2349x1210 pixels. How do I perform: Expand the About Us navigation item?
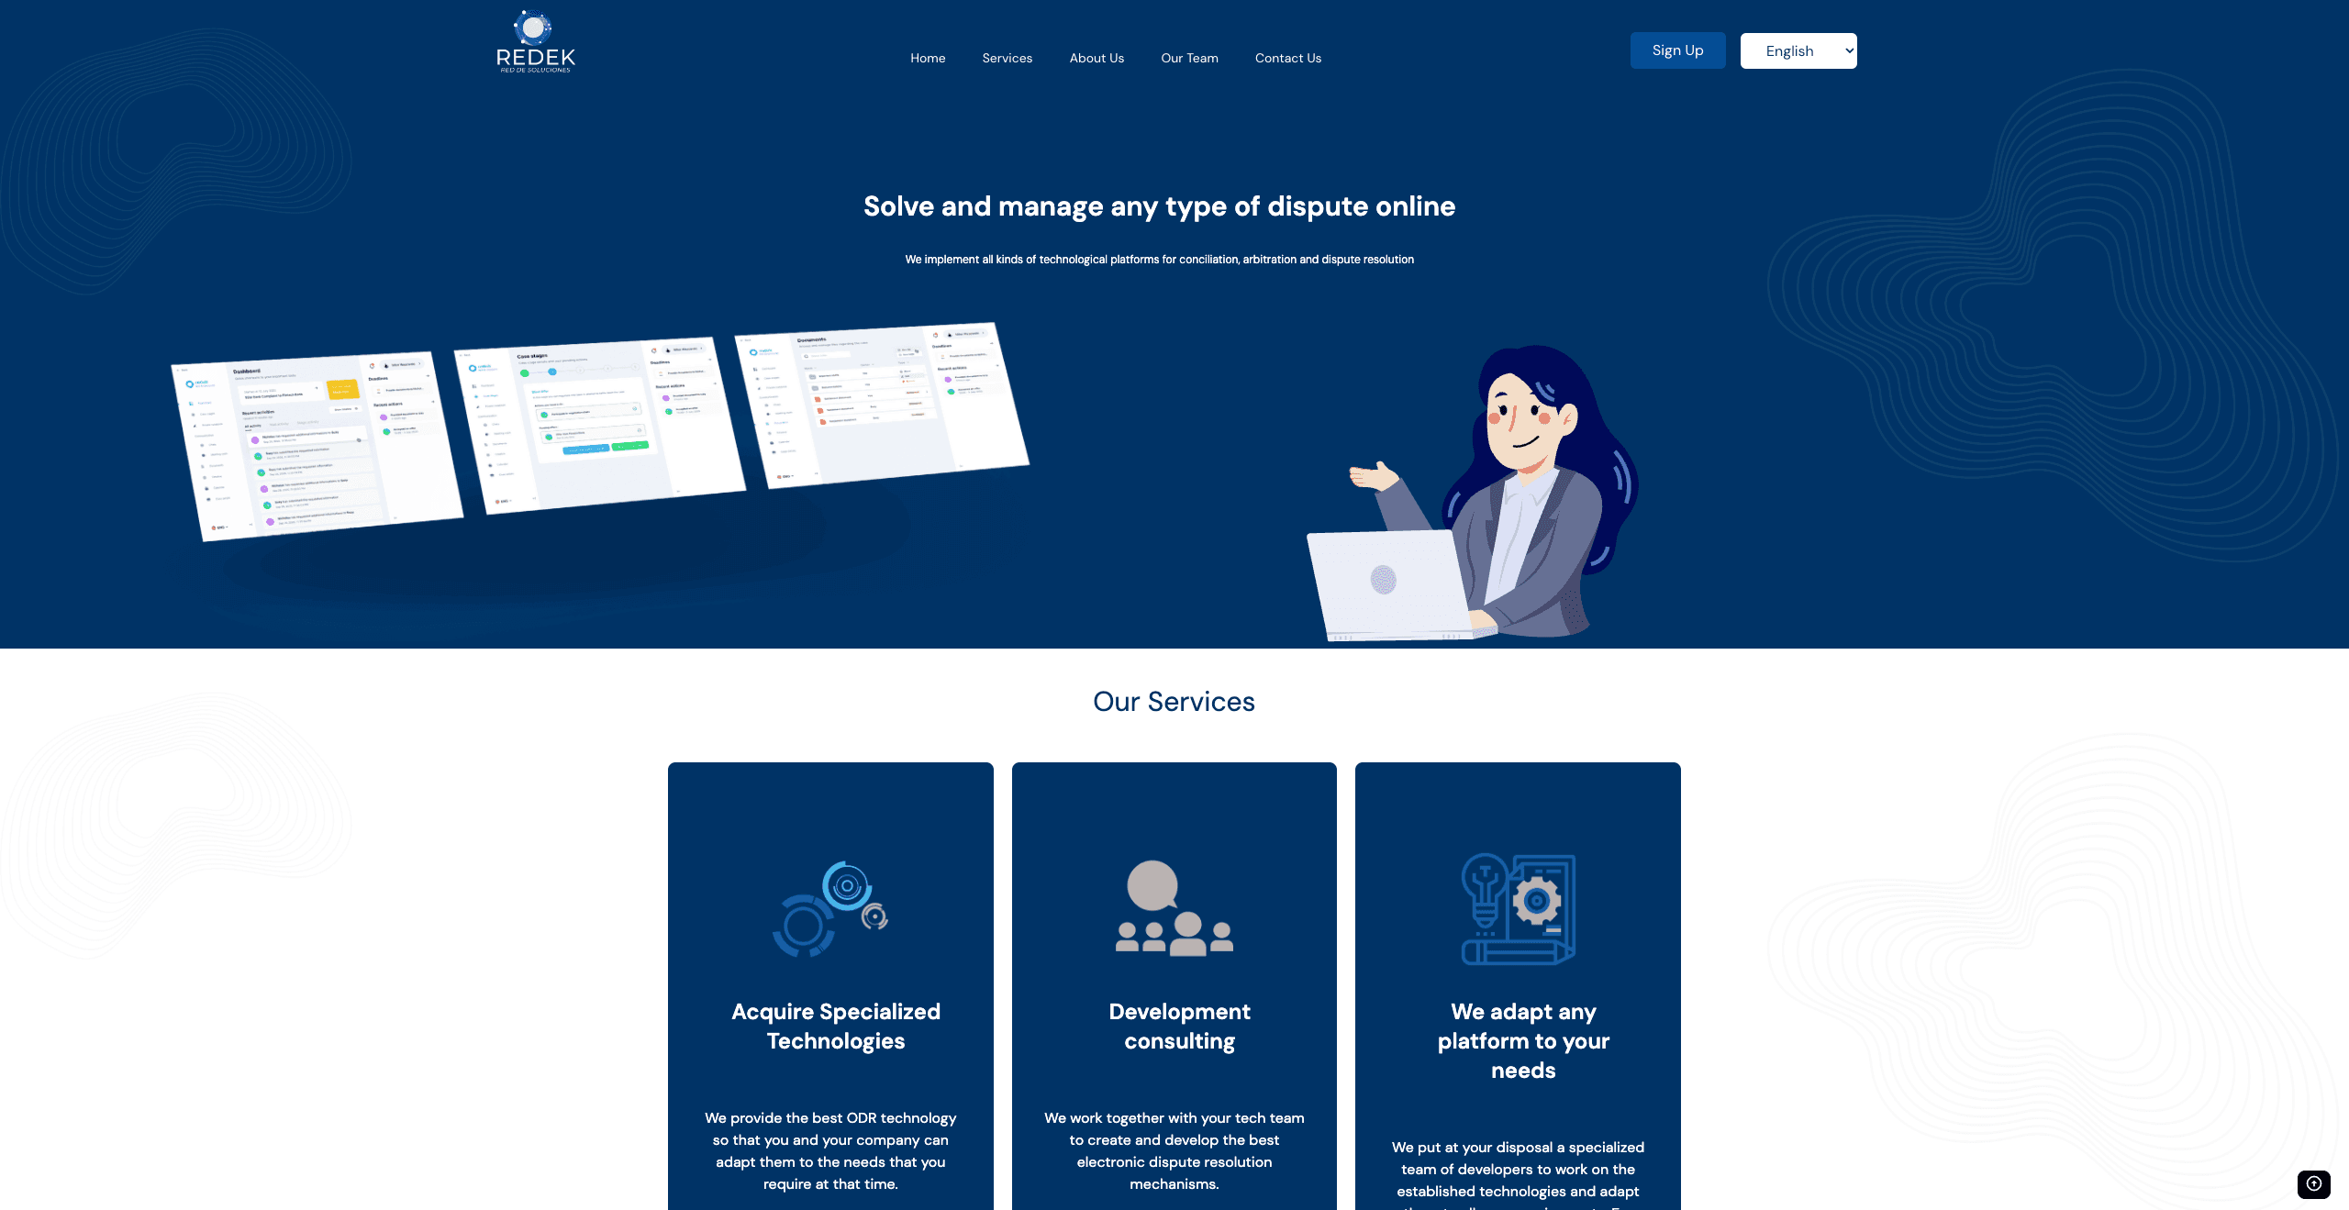1096,59
